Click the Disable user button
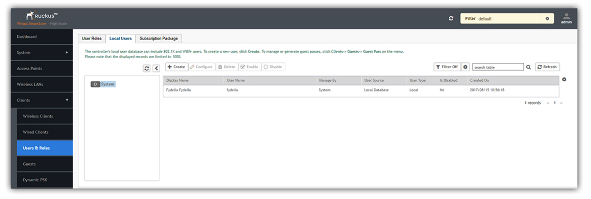Image resolution: width=591 pixels, height=199 pixels. pyautogui.click(x=273, y=67)
